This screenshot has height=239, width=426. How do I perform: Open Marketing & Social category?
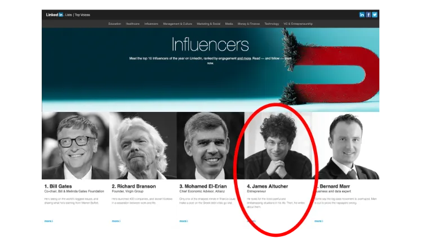[208, 24]
